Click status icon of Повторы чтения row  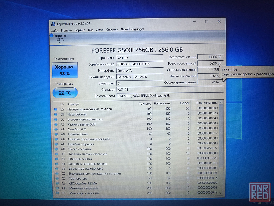point(57,159)
